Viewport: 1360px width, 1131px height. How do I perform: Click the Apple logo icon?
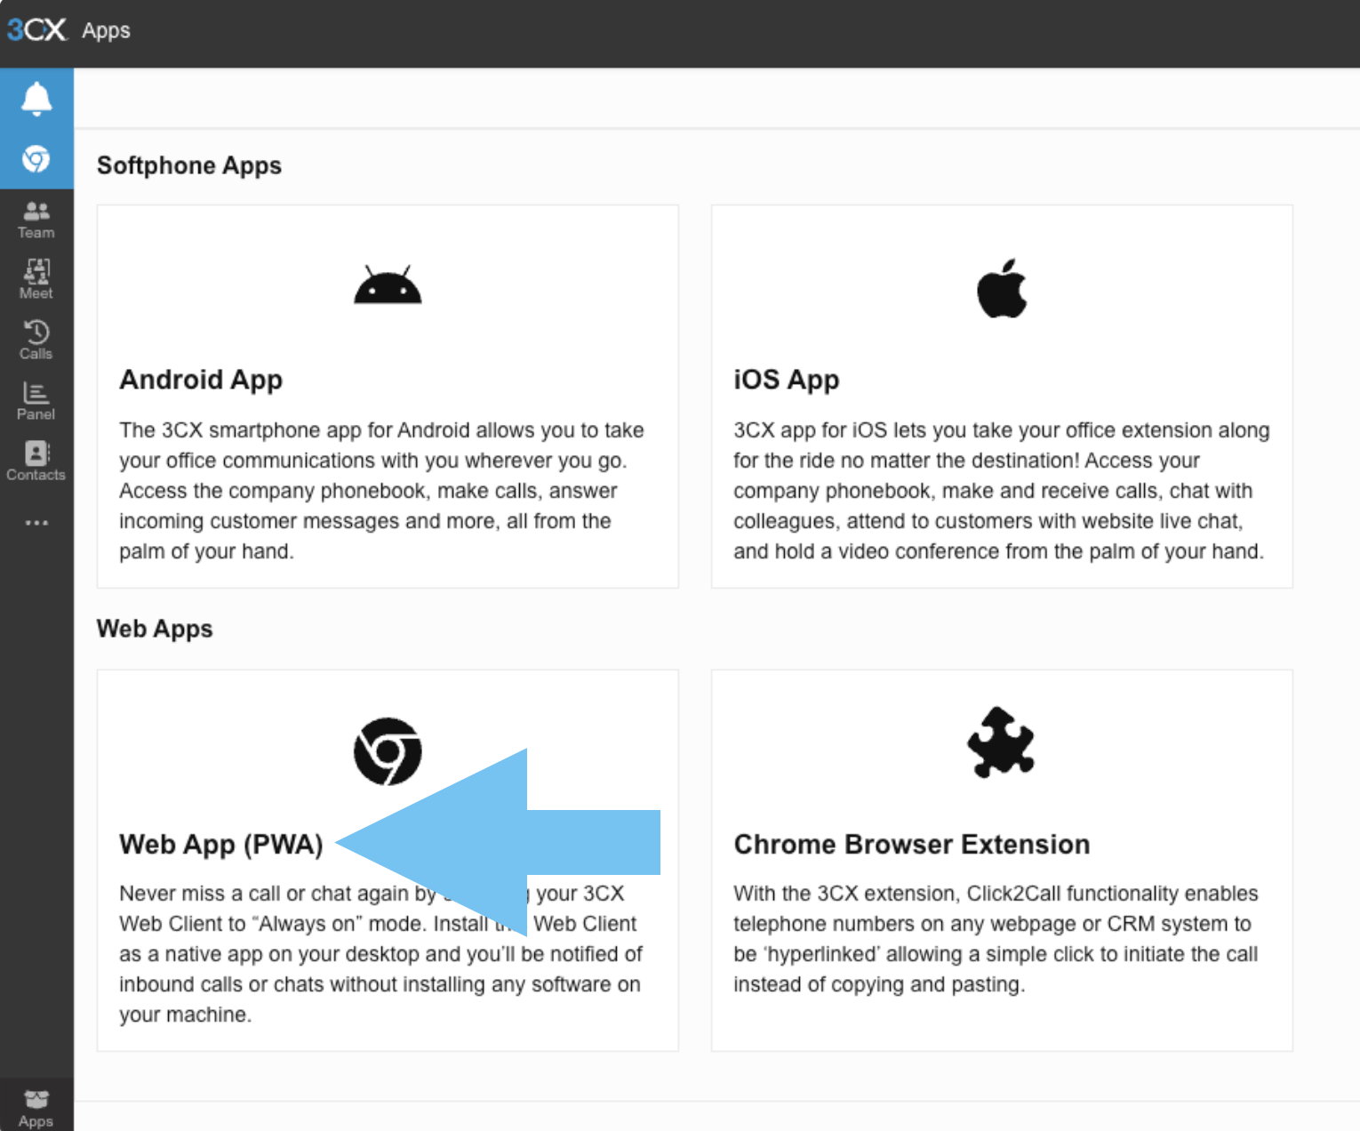[1002, 288]
